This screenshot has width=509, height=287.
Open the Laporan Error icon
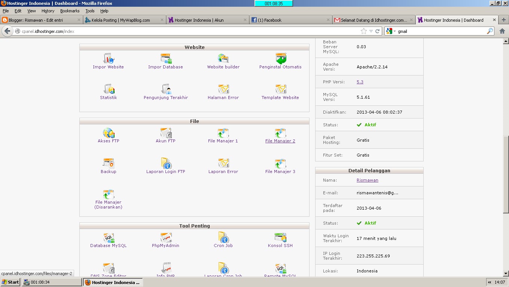pyautogui.click(x=223, y=163)
